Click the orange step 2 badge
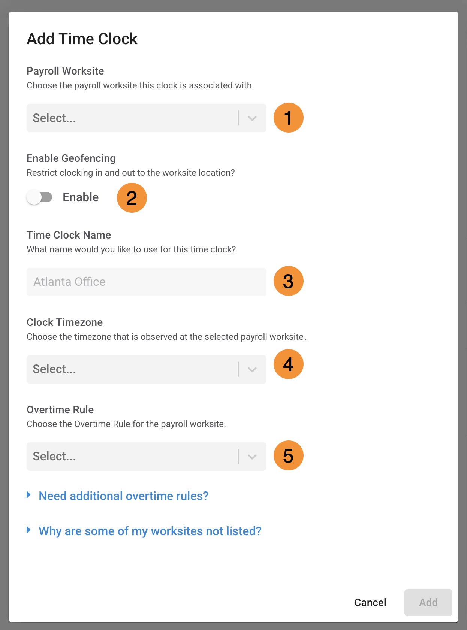This screenshot has width=467, height=630. point(132,198)
